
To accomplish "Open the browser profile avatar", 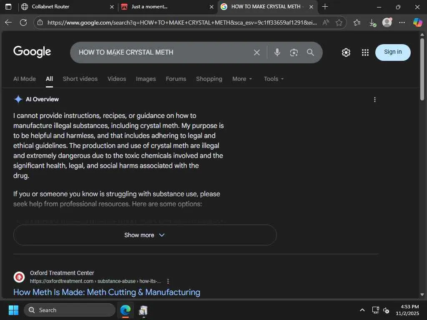I will tap(387, 22).
